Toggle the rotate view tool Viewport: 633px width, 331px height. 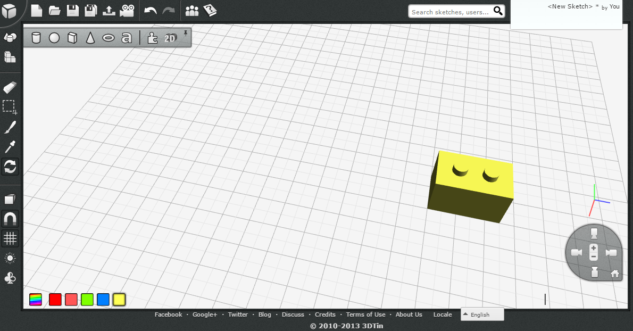10,167
